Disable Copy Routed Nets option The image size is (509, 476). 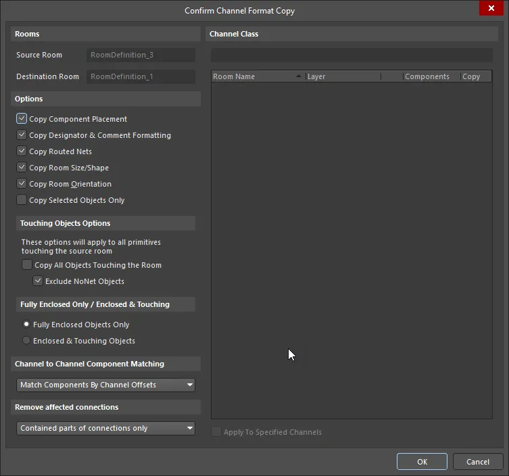pyautogui.click(x=22, y=151)
